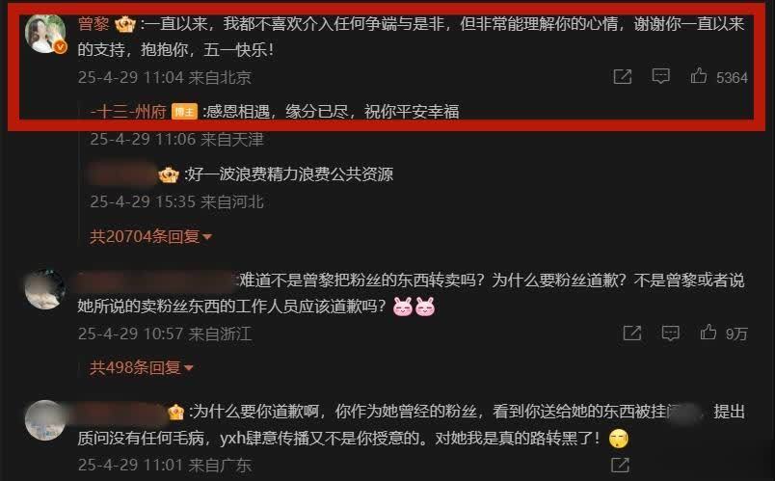Click the 博主 badge beside -十三-州府
Screen dimensions: 775x481
[184, 112]
